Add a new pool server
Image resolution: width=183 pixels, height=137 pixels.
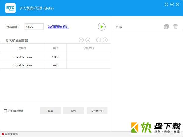(x=105, y=40)
